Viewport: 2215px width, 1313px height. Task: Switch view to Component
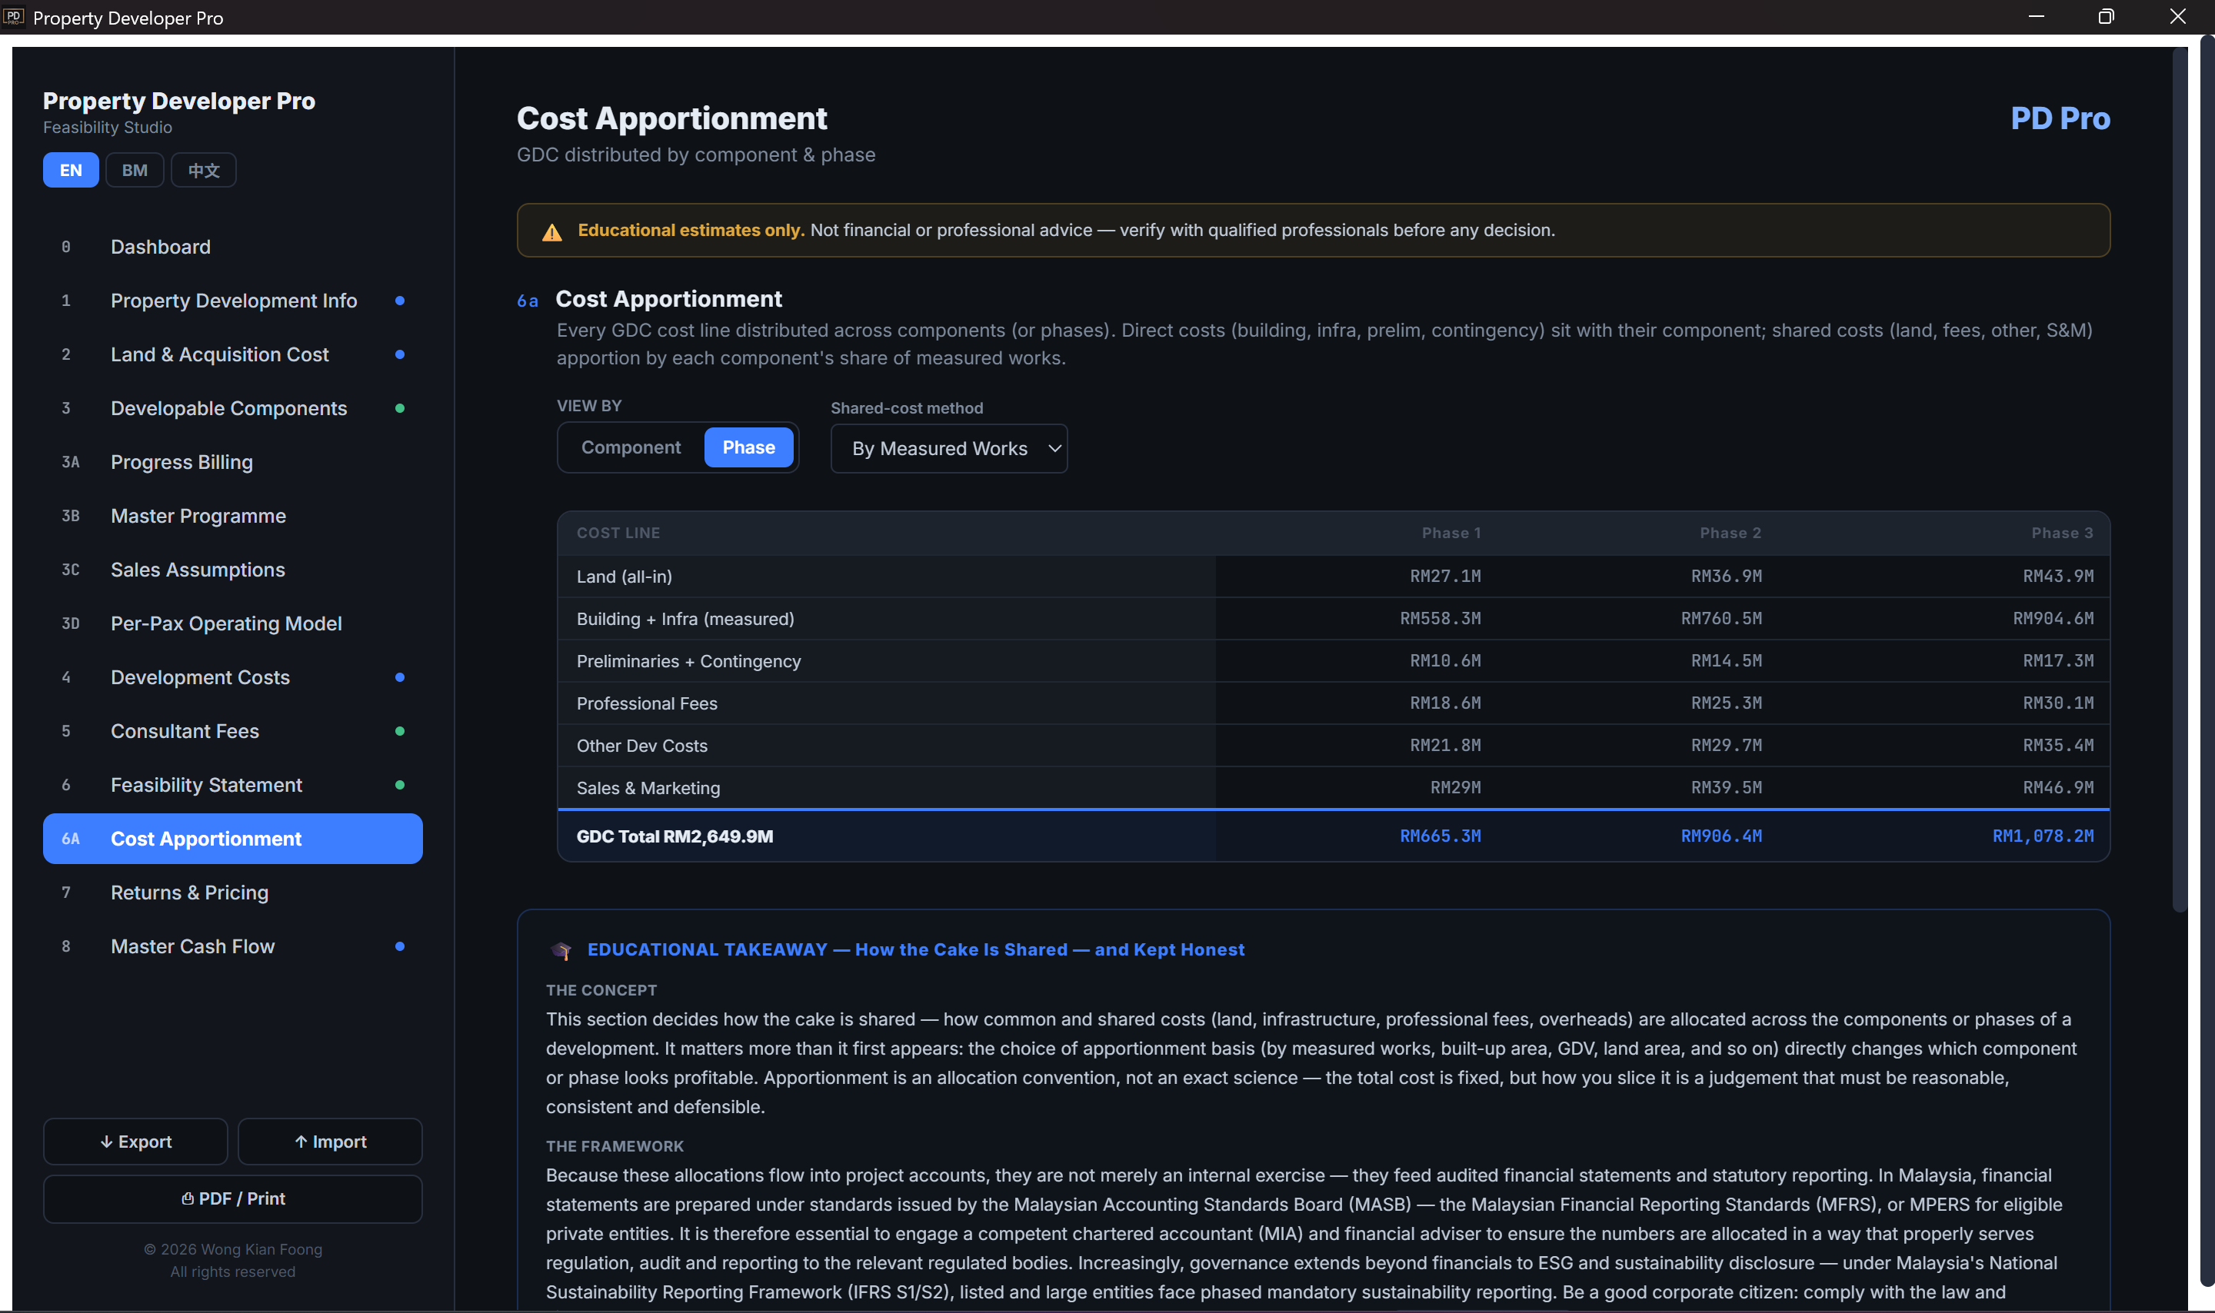click(x=631, y=447)
